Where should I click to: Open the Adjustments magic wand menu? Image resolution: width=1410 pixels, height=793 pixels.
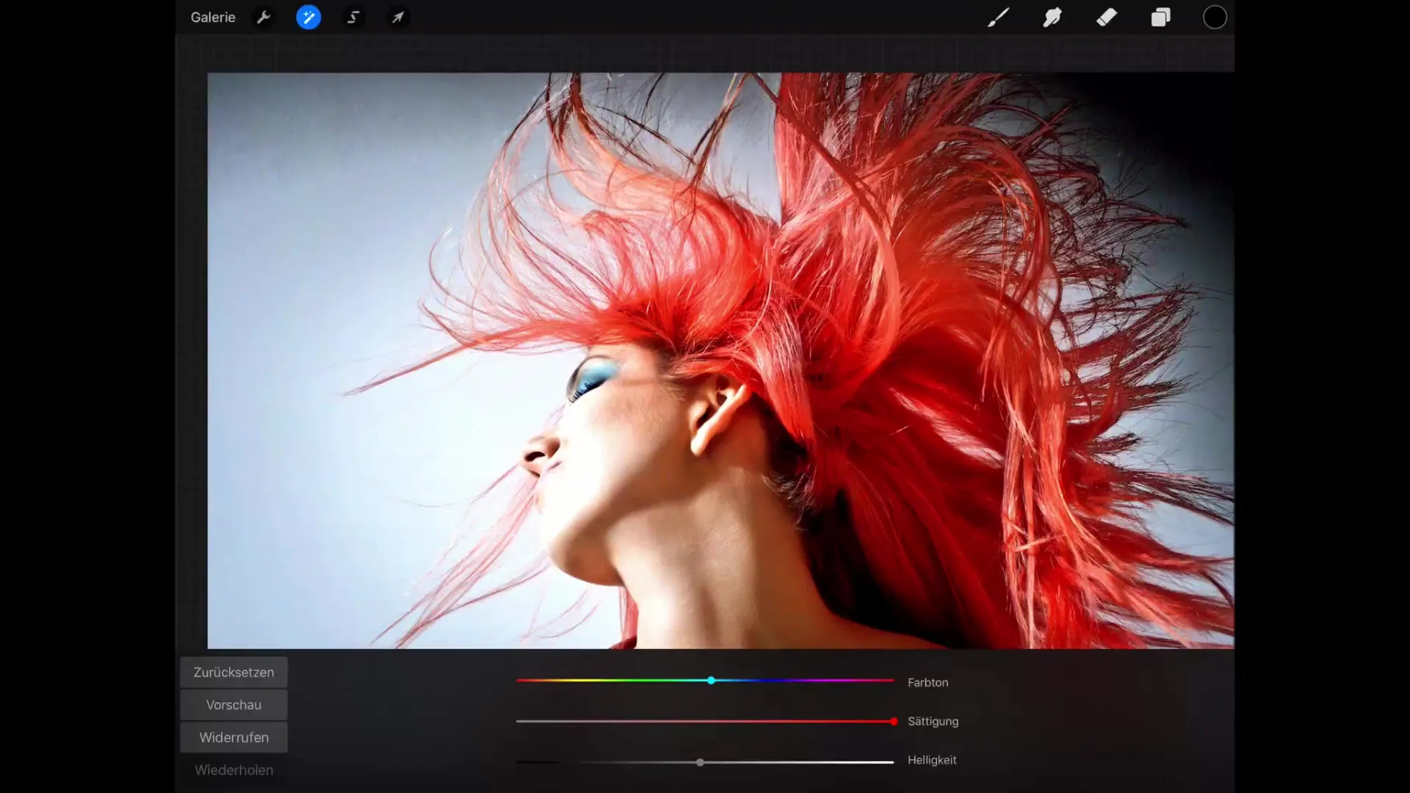pyautogui.click(x=308, y=17)
